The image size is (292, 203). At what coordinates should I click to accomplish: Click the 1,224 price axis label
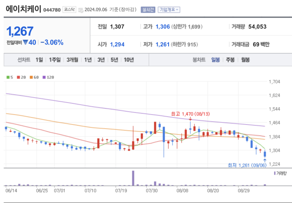pyautogui.click(x=274, y=164)
